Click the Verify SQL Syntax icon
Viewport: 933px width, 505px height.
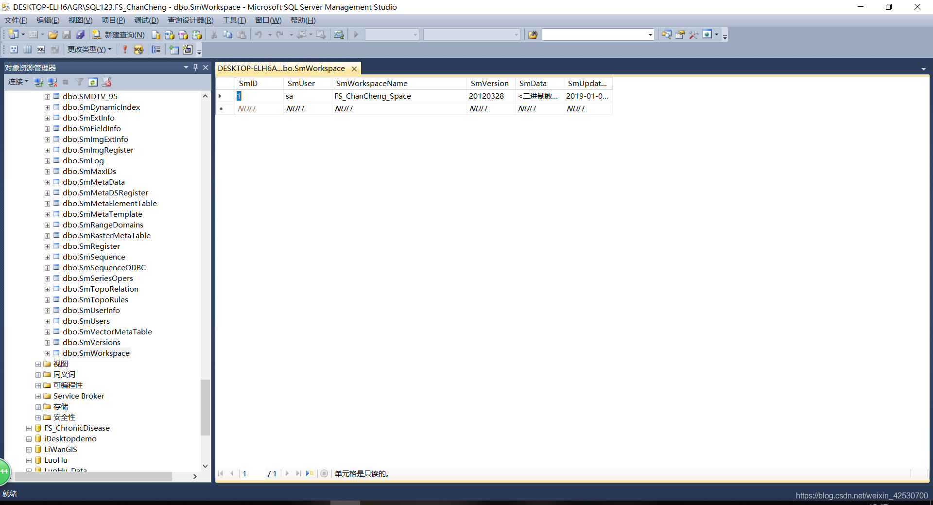pos(138,49)
